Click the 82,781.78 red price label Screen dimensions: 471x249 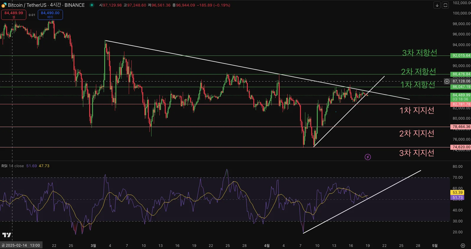pyautogui.click(x=461, y=104)
